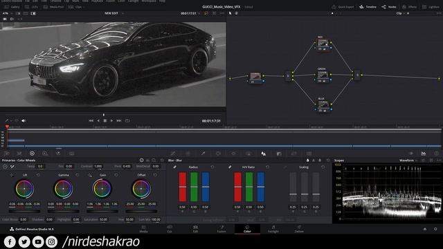Click the Quick Export button
The height and width of the screenshot is (249, 443).
343,7
